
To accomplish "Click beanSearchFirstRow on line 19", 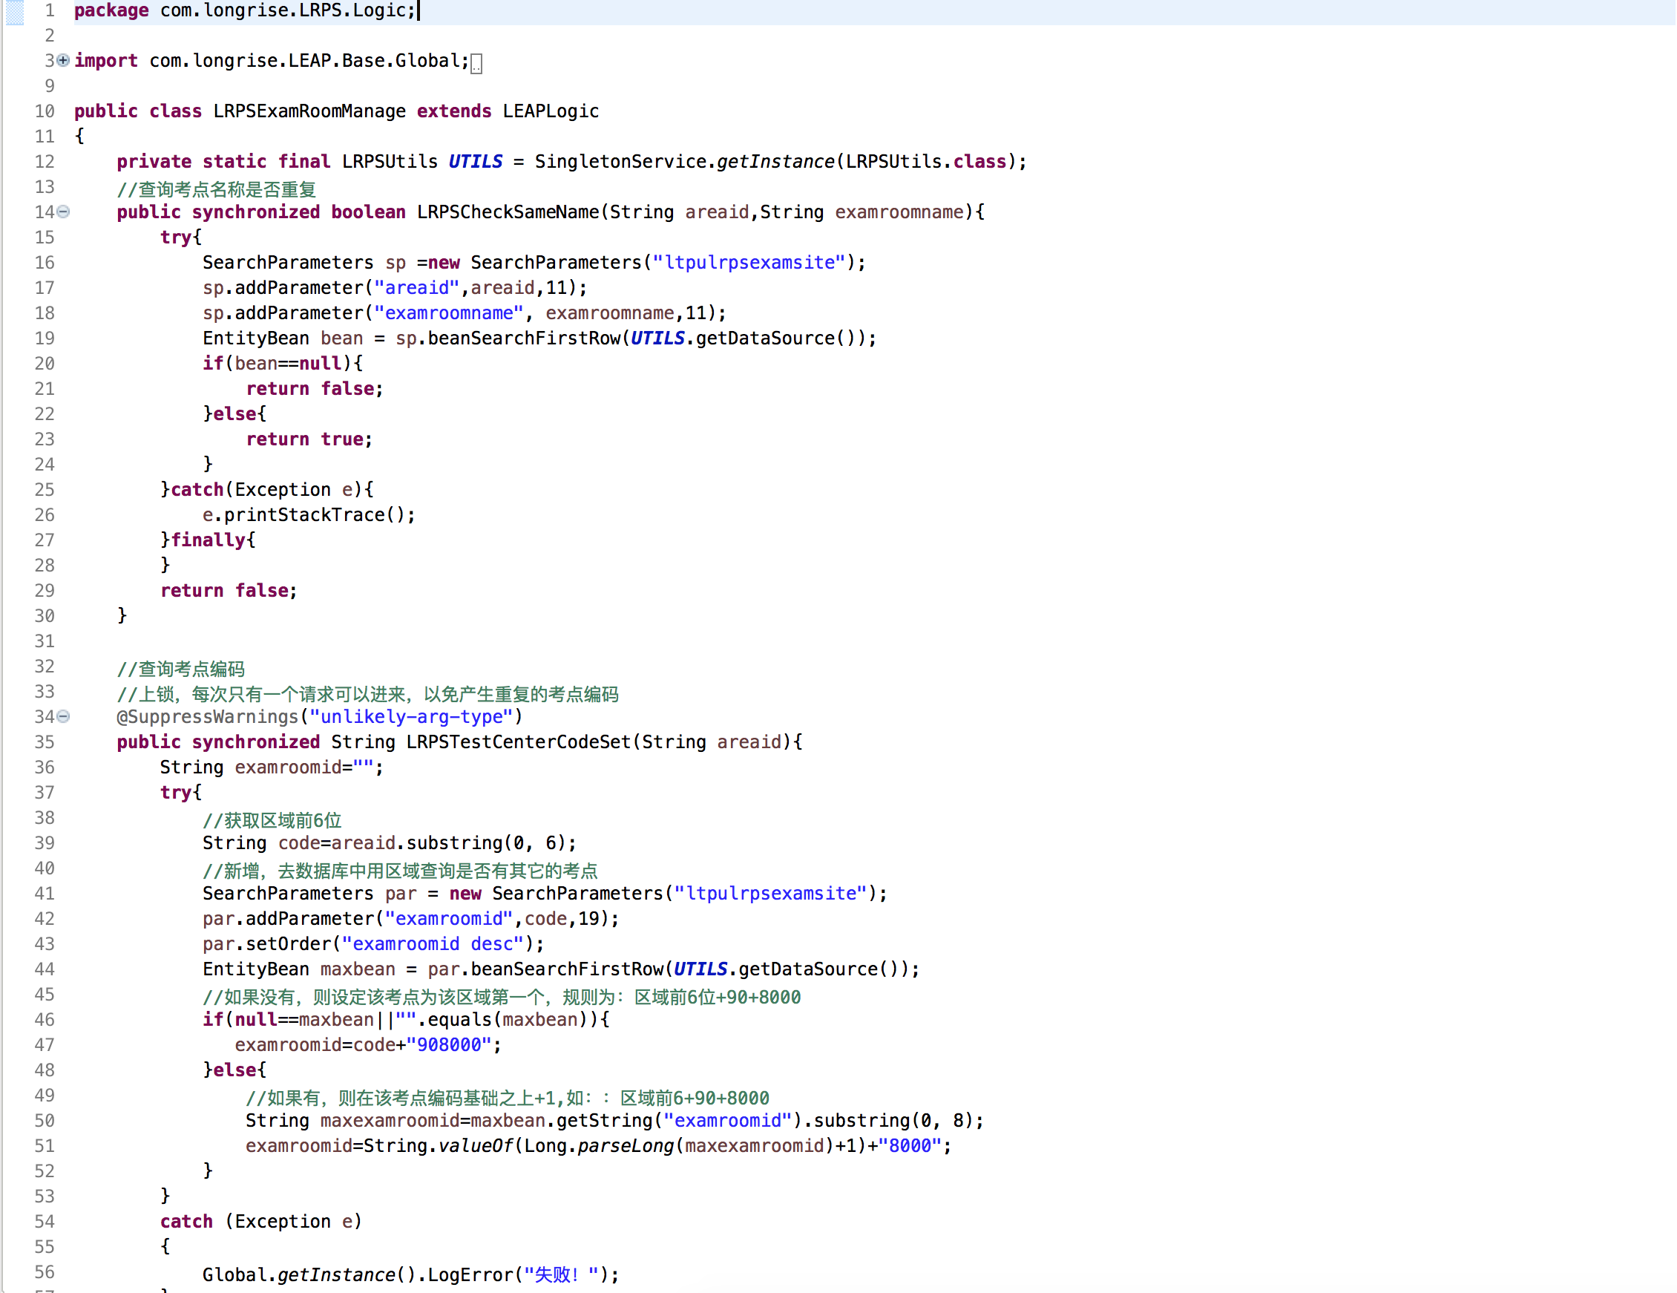I will [524, 338].
